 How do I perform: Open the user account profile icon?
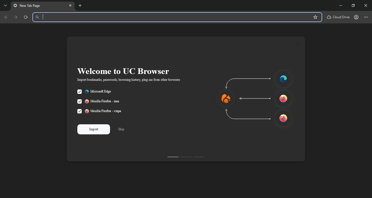pos(356,17)
